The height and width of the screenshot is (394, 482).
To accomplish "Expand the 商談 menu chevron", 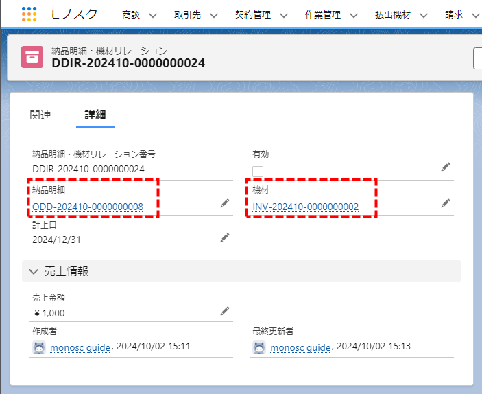I will [x=152, y=15].
